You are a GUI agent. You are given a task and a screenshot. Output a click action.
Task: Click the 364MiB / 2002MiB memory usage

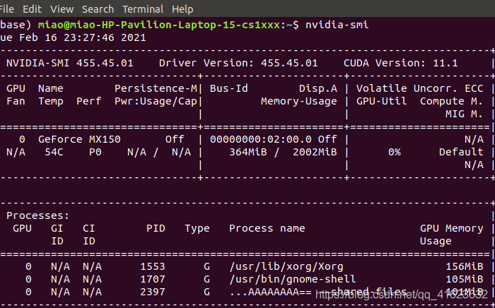pos(283,152)
